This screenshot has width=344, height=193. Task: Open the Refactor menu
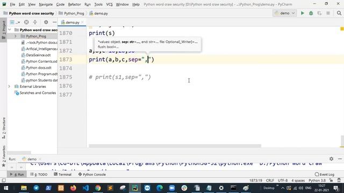(74, 4)
